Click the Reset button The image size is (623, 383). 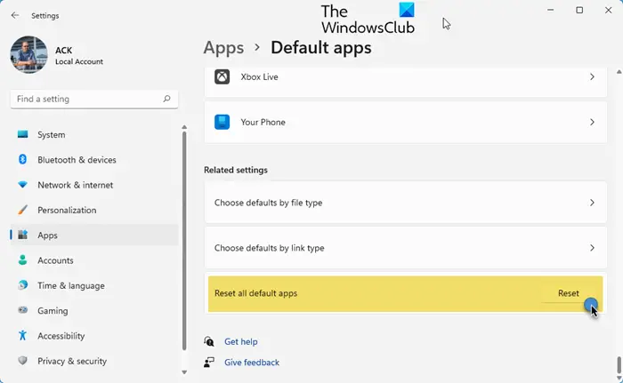[569, 293]
